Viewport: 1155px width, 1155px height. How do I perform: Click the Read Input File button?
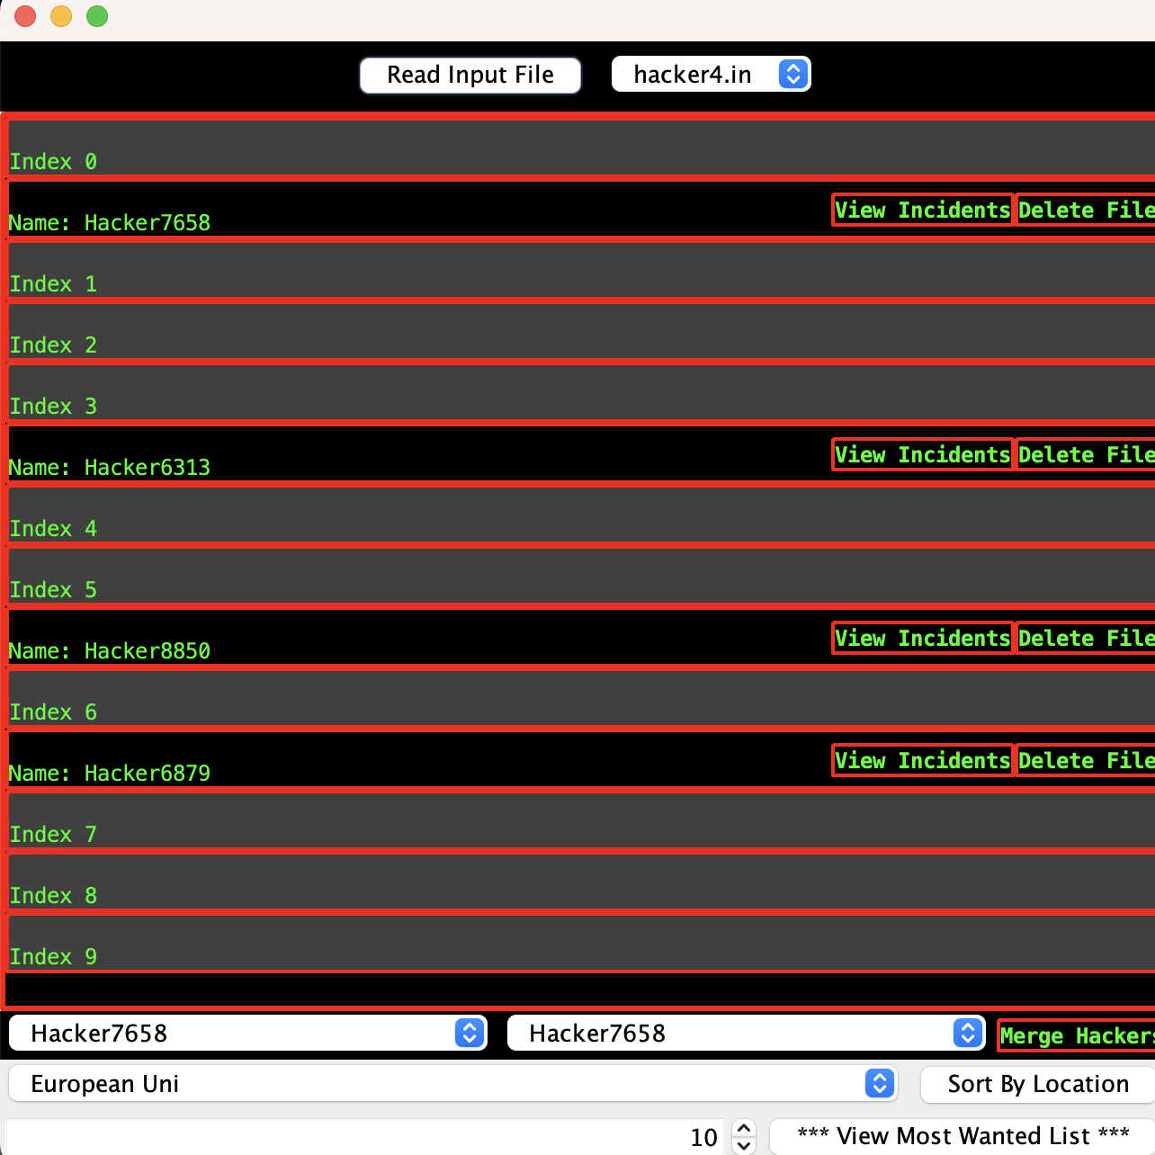click(x=470, y=75)
